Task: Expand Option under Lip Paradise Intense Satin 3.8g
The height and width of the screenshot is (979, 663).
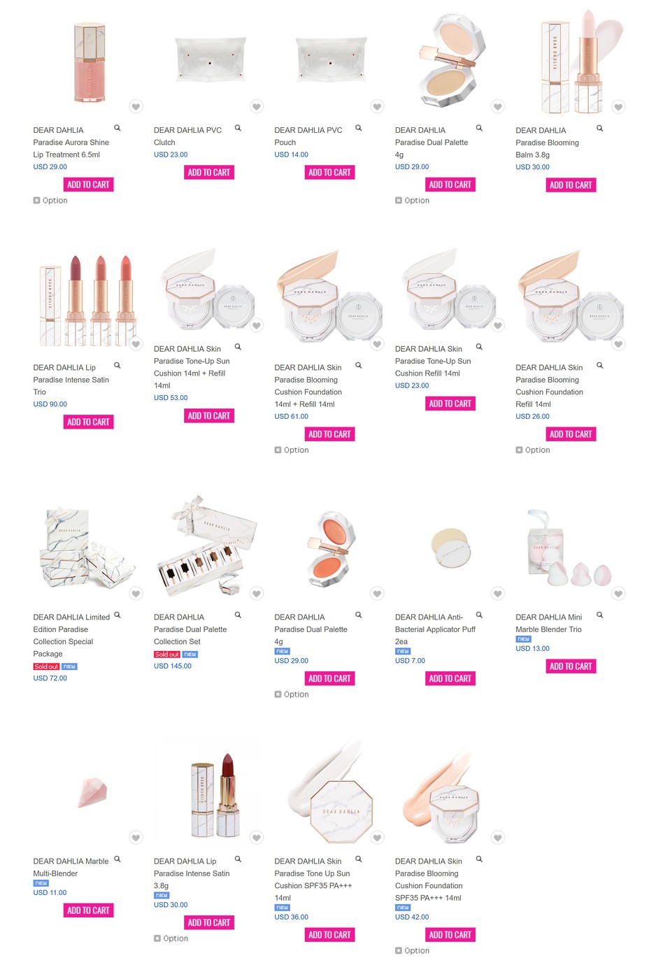Action: coord(171,939)
